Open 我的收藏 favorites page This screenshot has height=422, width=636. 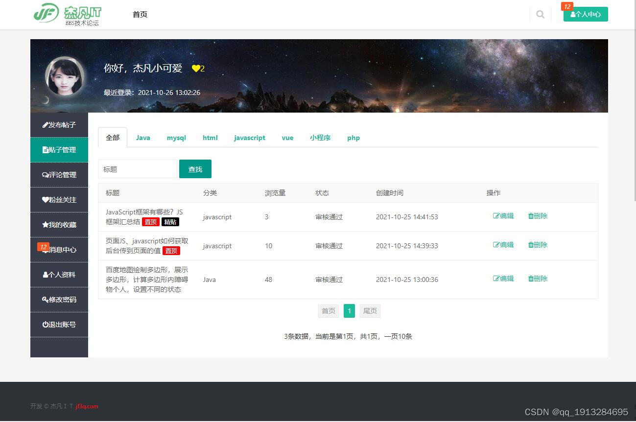pyautogui.click(x=59, y=225)
